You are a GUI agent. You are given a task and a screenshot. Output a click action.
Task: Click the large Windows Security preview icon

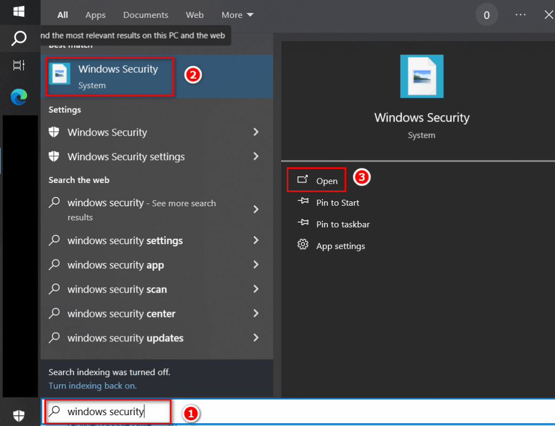point(422,76)
